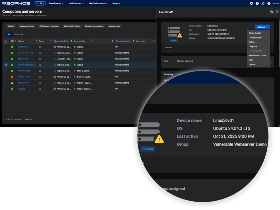Viewport: 280px width, 210px height.
Task: Uncheck the selected ubuntuexample row checkbox
Action: pyautogui.click(x=6, y=65)
